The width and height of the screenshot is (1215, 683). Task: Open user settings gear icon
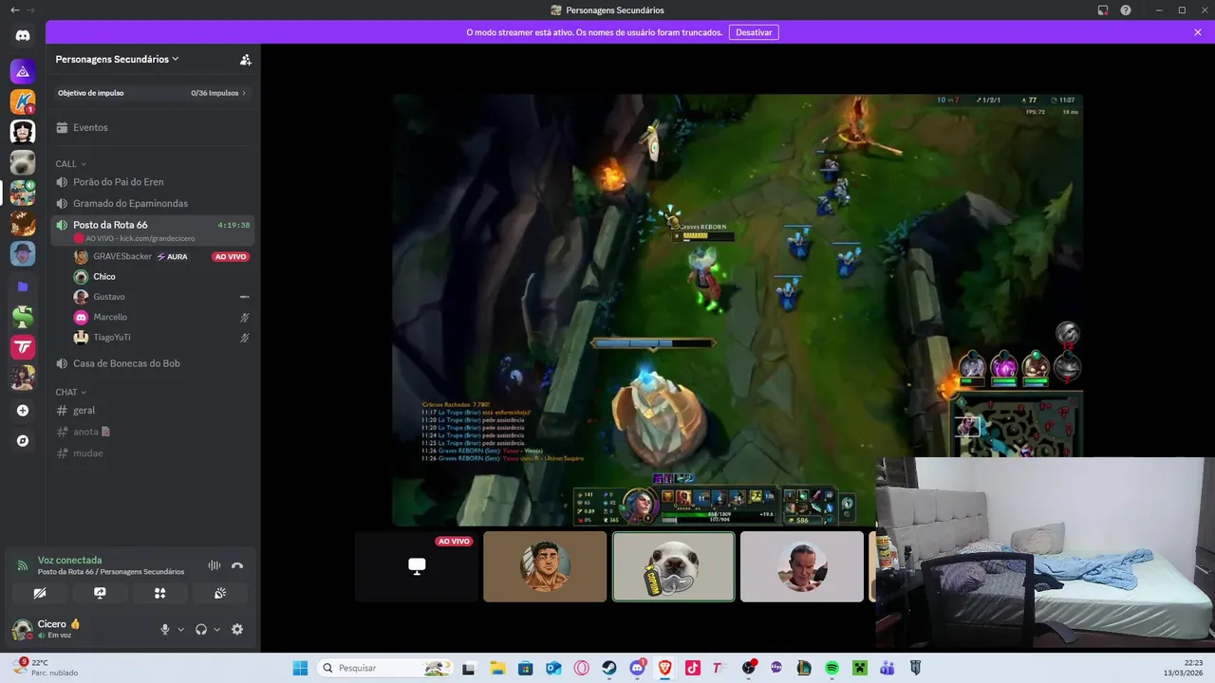point(237,629)
